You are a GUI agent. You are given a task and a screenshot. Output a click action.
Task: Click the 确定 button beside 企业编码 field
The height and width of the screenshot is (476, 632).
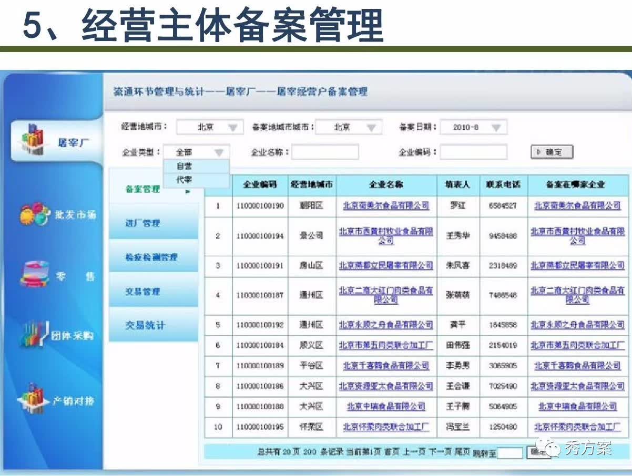[x=552, y=152]
